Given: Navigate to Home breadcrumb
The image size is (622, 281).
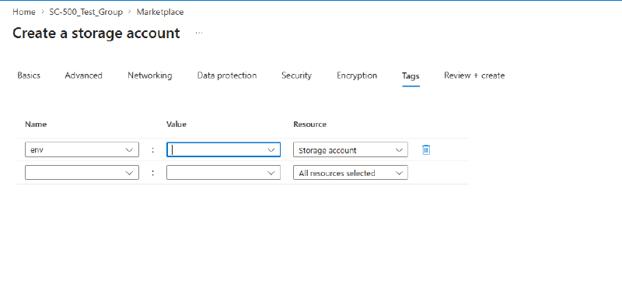Looking at the screenshot, I should click(x=24, y=12).
